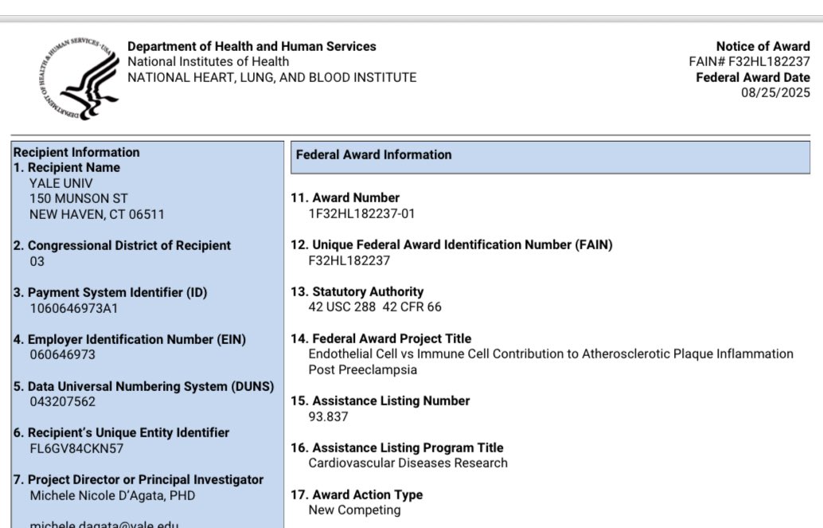
Task: Select the 'FAIN# F32HL182237' header line
Action: click(x=750, y=61)
